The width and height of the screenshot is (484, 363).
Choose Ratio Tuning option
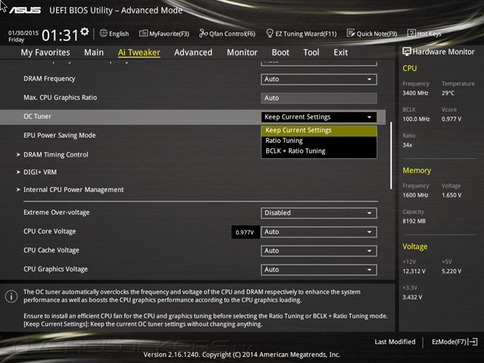coord(319,141)
